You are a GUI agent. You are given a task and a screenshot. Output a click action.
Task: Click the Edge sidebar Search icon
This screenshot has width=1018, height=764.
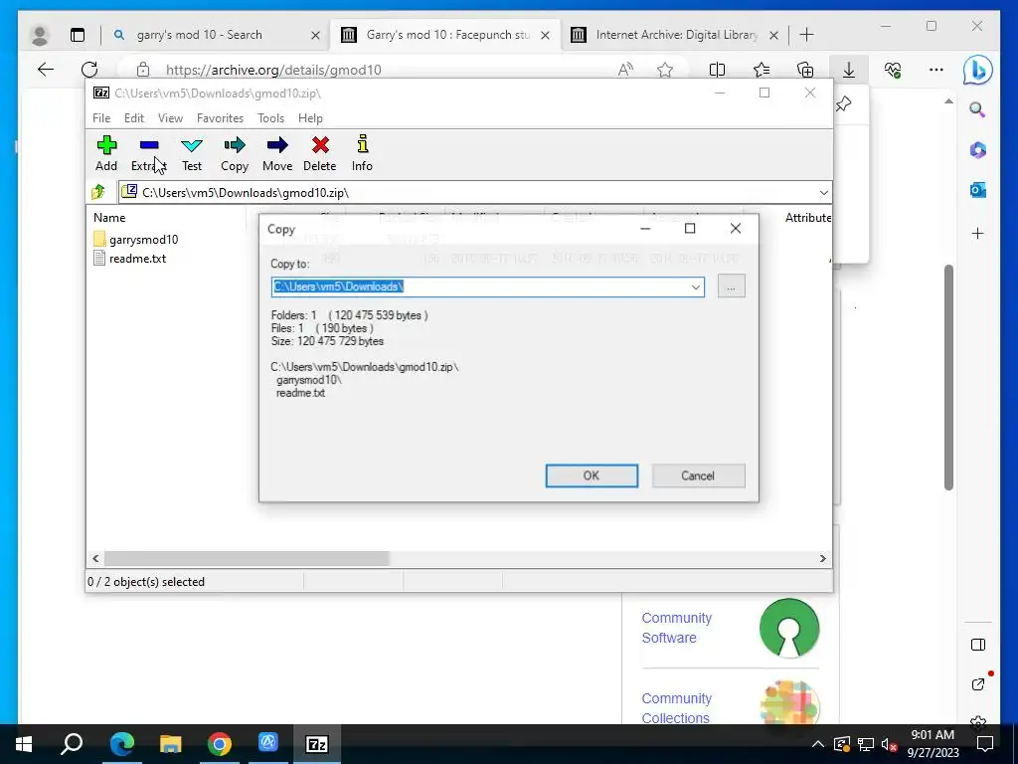977,109
